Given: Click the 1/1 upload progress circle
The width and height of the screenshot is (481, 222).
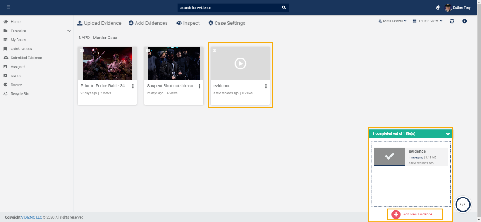Looking at the screenshot, I should pyautogui.click(x=463, y=204).
